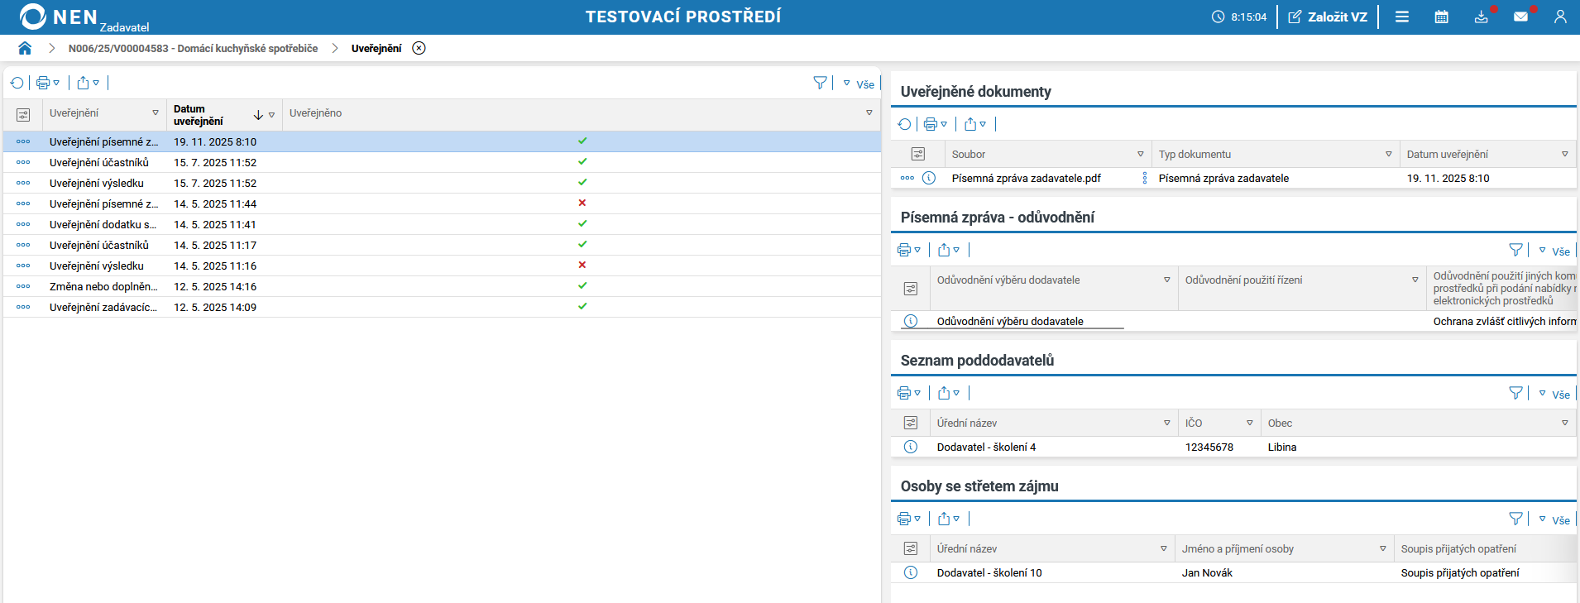Viewport: 1580px width, 603px height.
Task: Open column settings of Osoby se střetem zájmu
Action: (x=911, y=548)
